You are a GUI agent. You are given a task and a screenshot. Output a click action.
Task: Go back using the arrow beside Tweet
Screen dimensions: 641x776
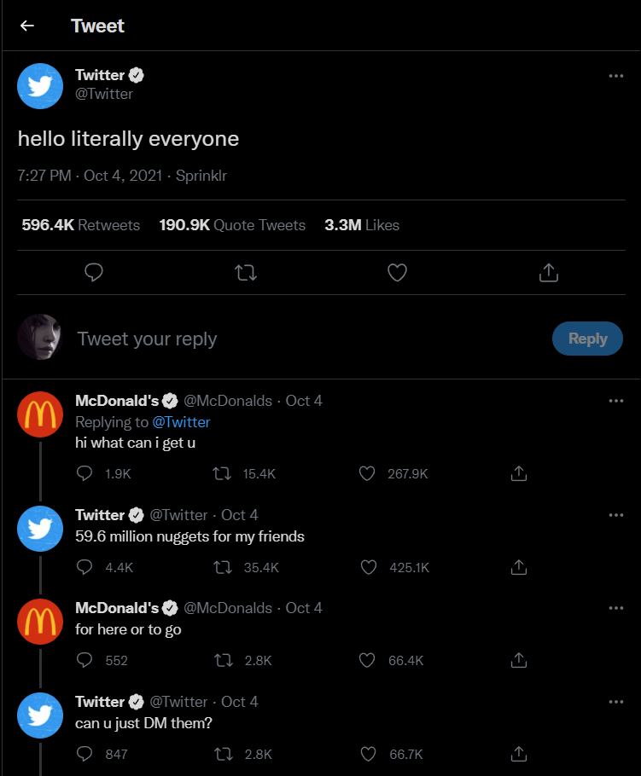tap(27, 26)
